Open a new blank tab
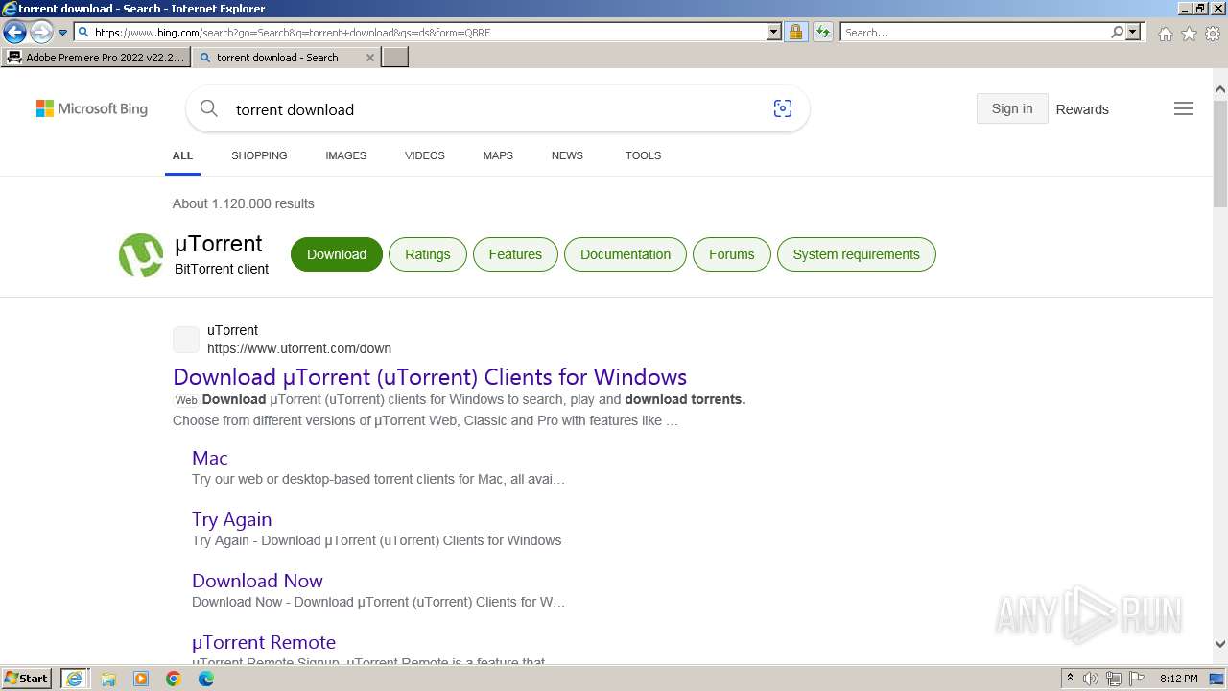 (395, 58)
